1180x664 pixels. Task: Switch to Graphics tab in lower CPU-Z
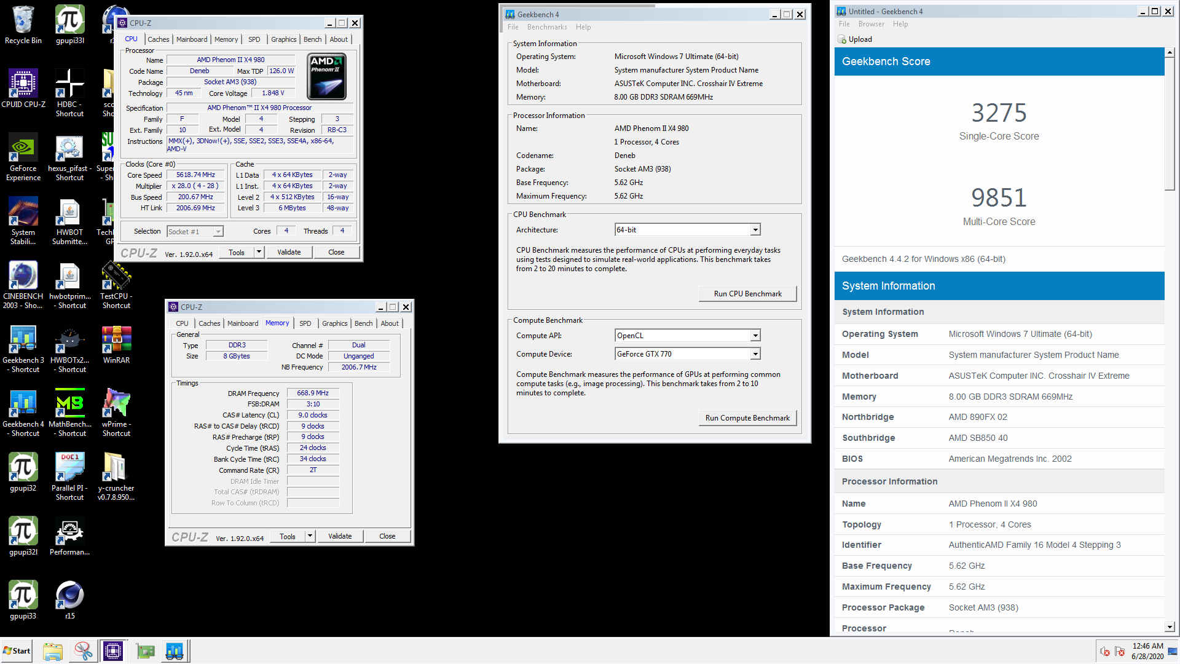335,323
